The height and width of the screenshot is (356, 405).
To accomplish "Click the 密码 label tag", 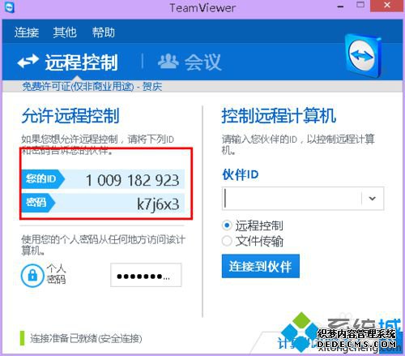I will [x=38, y=203].
